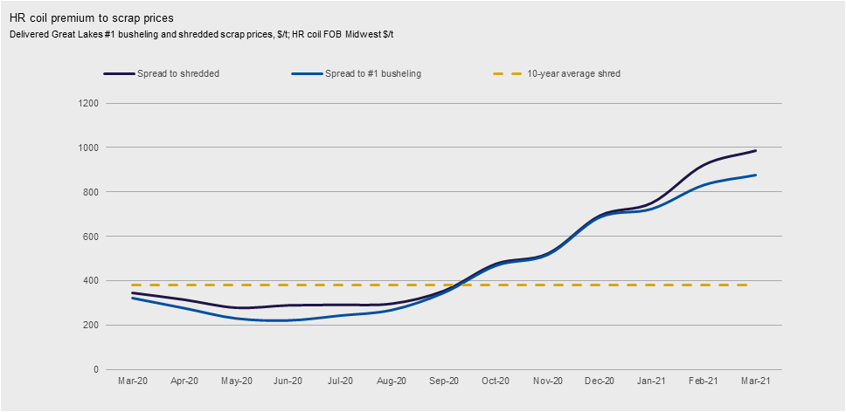846x412 pixels.
Task: Click the 800 y-axis label
Action: tap(90, 192)
